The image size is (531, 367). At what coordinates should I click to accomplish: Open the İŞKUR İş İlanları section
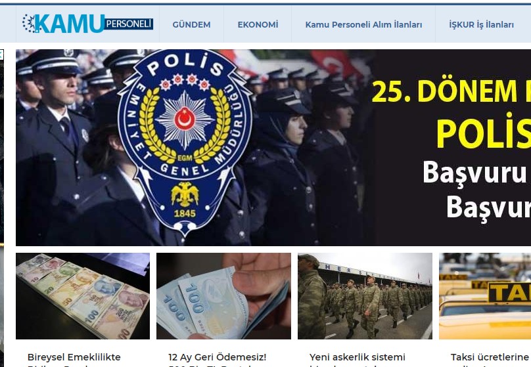coord(481,25)
